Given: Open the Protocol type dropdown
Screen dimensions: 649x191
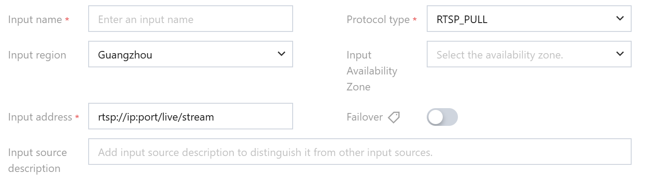Looking at the screenshot, I should 529,19.
